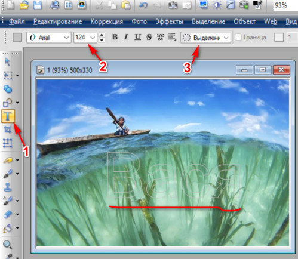The width and height of the screenshot is (298, 259).
Task: Expand the font size 124 dropdown
Action: pos(85,38)
